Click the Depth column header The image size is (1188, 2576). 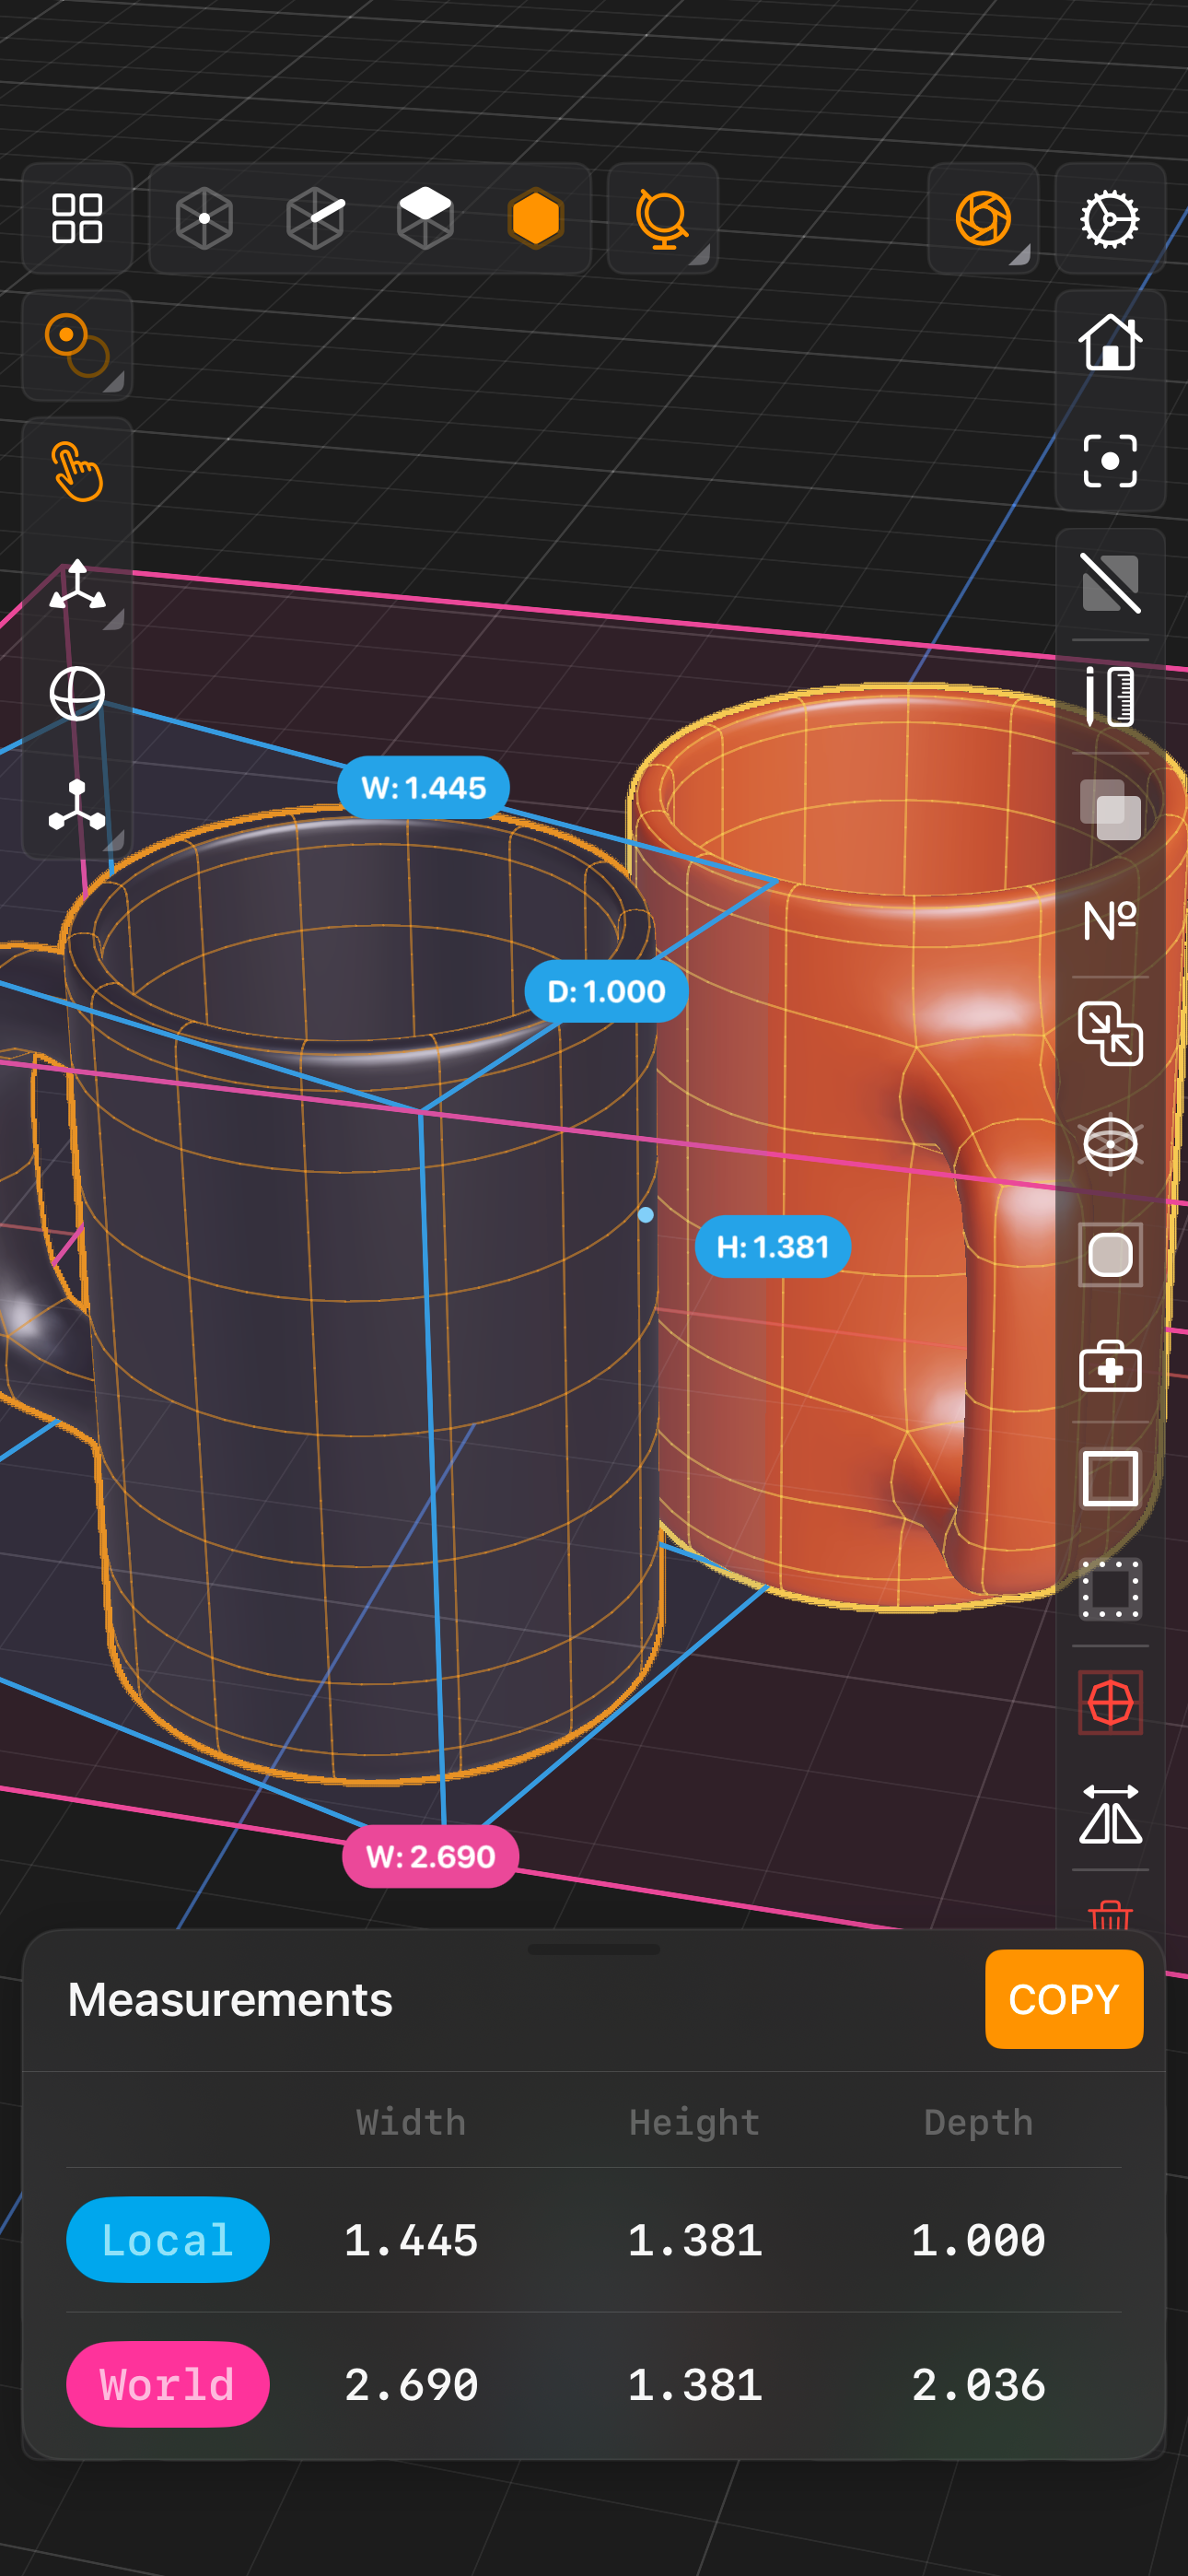coord(978,2122)
